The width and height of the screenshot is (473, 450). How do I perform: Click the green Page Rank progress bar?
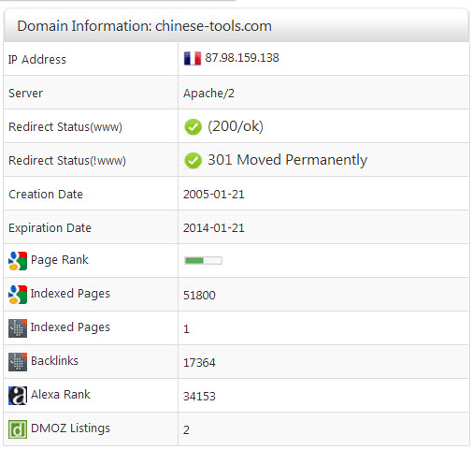coord(203,260)
